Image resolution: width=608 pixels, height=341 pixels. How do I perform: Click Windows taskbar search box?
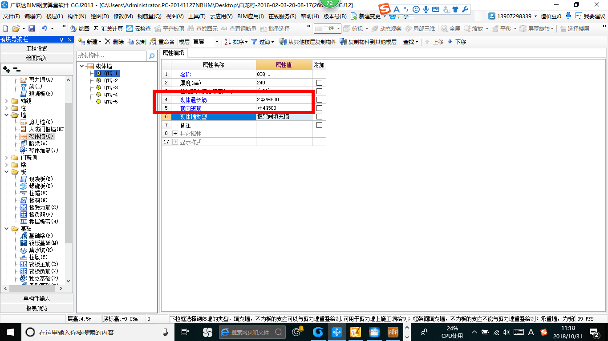tap(98, 332)
